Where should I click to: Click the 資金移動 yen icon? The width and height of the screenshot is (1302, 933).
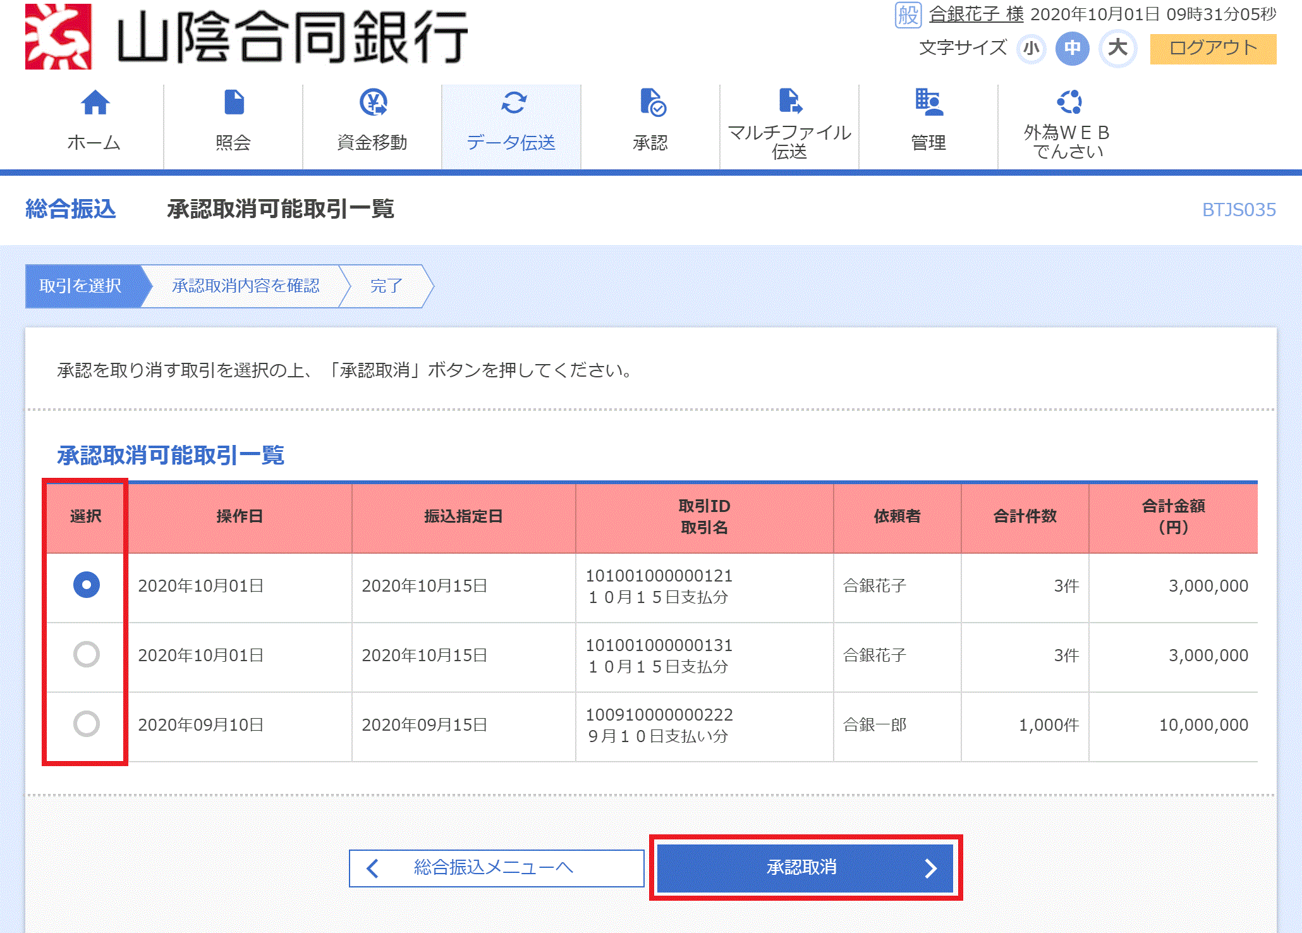tap(373, 102)
